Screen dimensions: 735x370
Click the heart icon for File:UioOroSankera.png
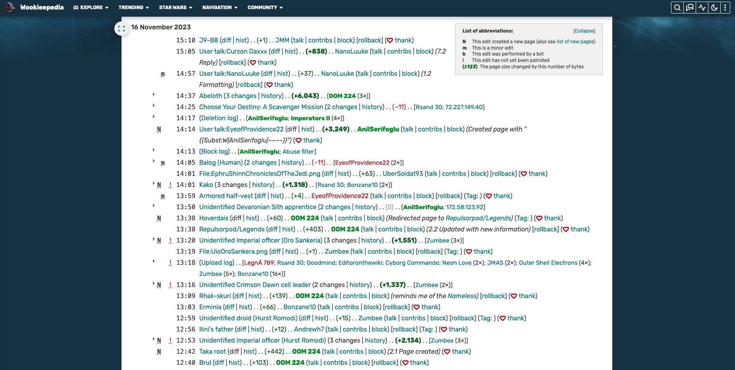click(x=469, y=252)
